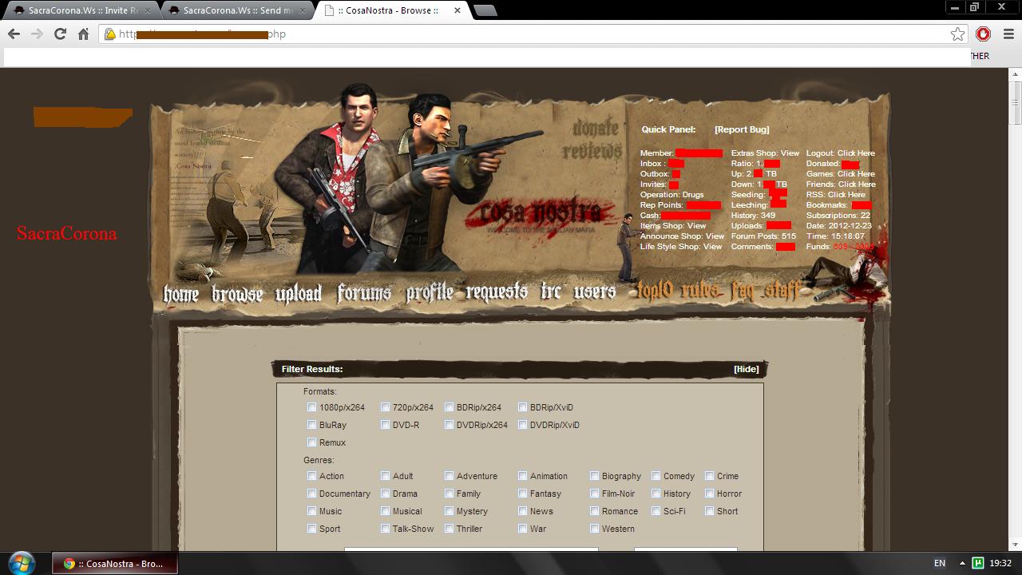1022x575 pixels.
Task: Click Logout: Click Here link
Action: [x=841, y=153]
